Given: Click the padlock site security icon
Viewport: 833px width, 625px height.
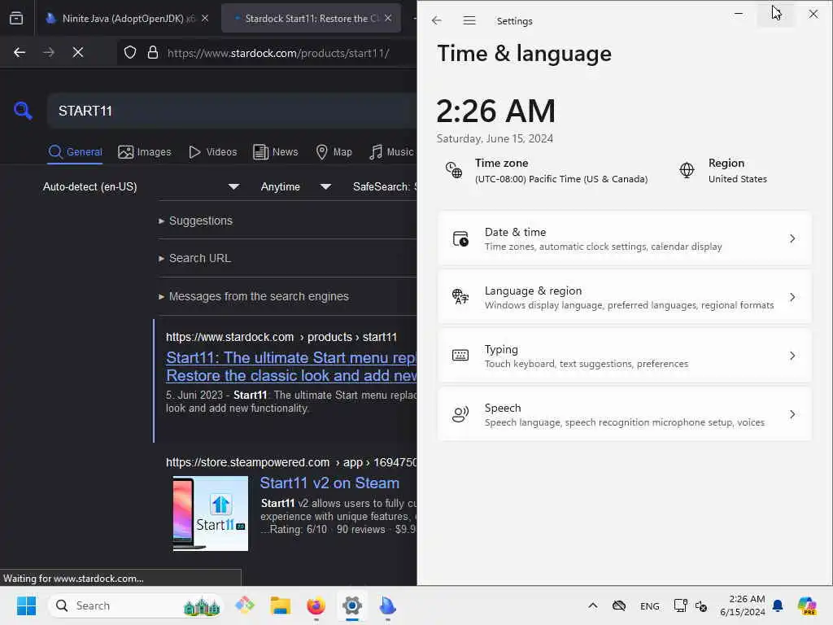Looking at the screenshot, I should point(152,53).
